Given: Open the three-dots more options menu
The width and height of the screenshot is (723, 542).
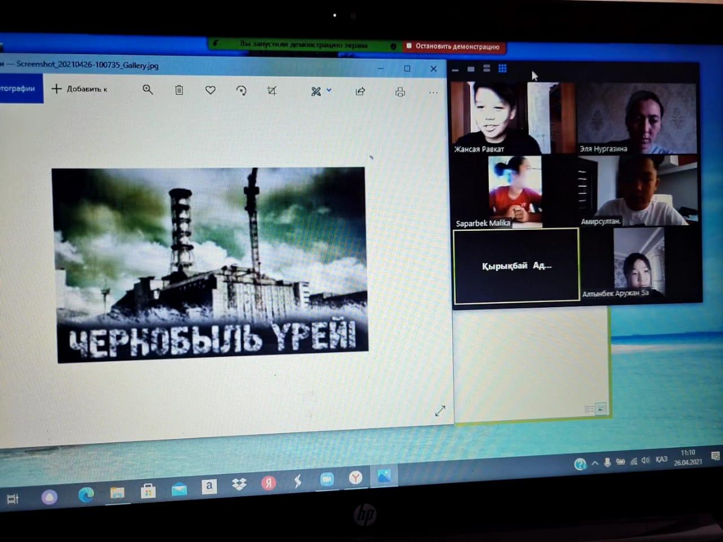Looking at the screenshot, I should (433, 93).
